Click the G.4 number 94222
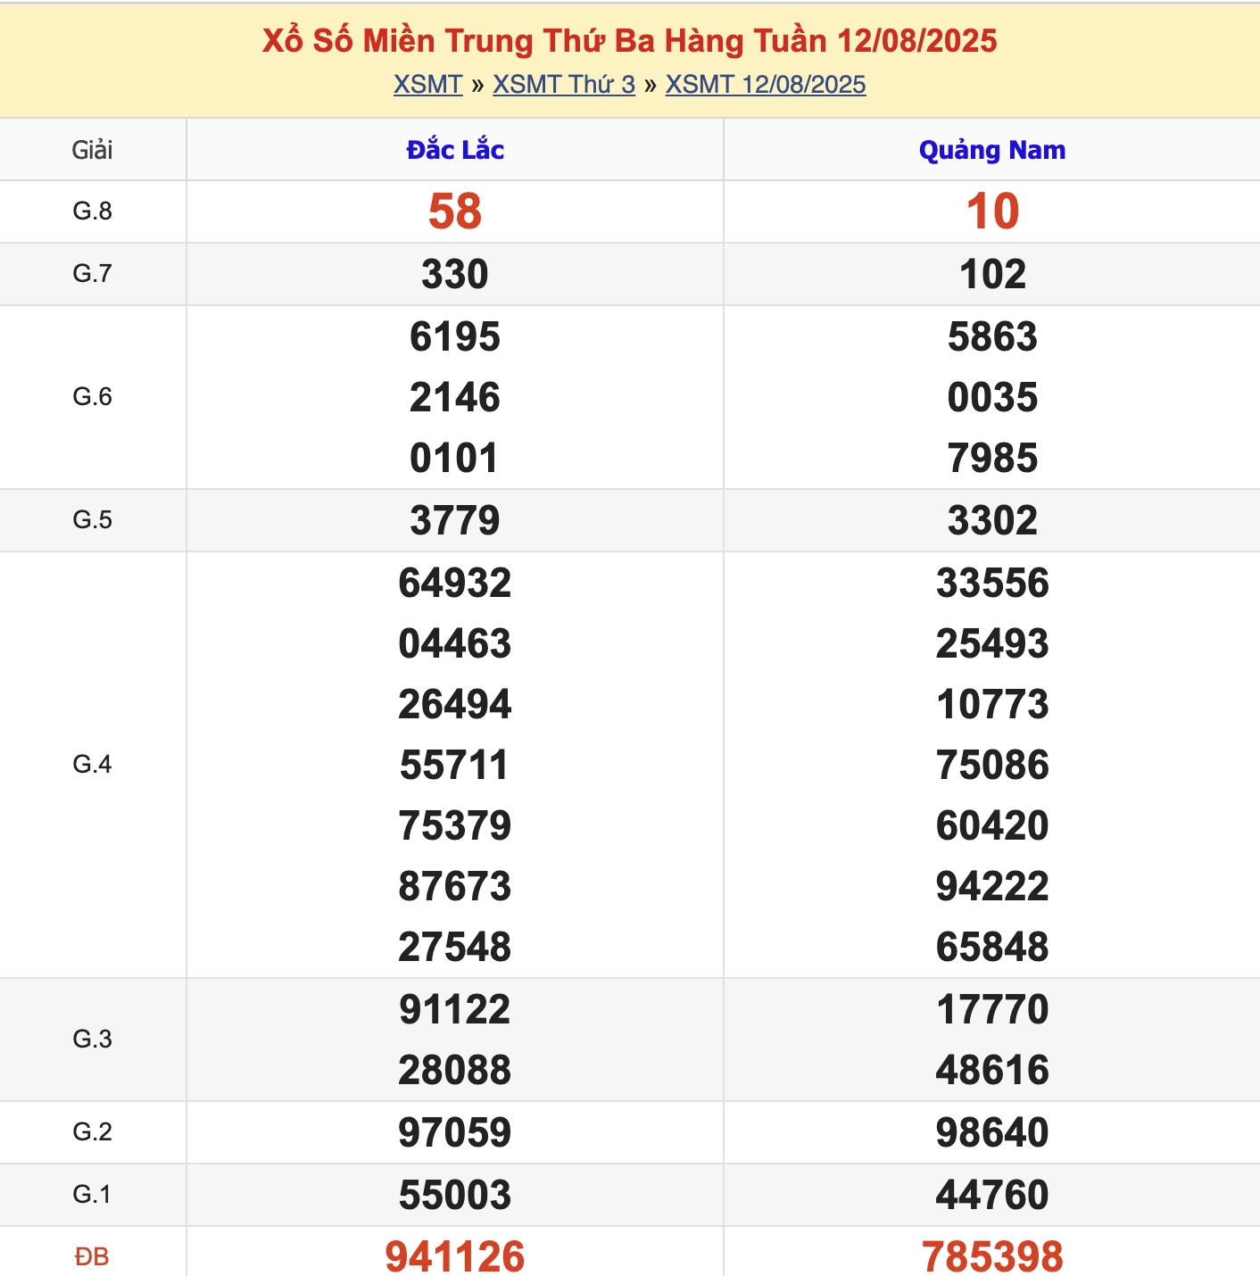1260x1276 pixels. pos(992,887)
